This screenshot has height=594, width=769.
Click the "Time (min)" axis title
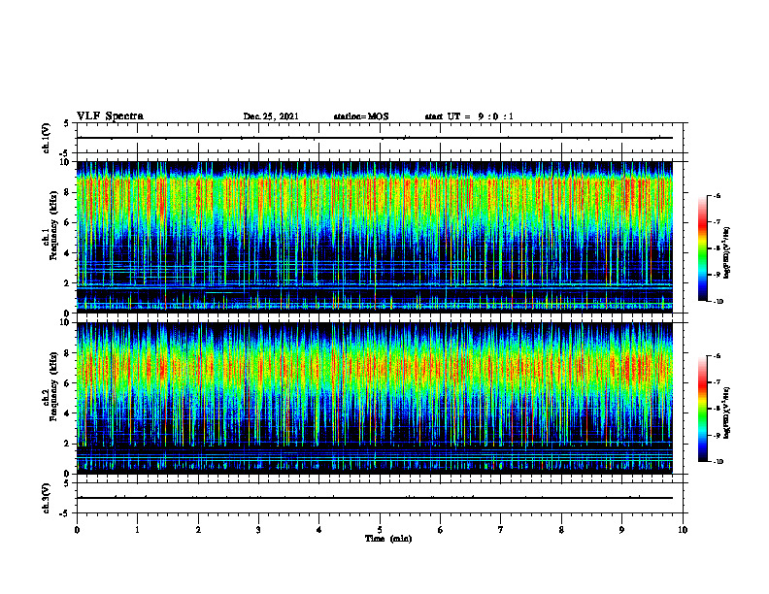pos(388,539)
